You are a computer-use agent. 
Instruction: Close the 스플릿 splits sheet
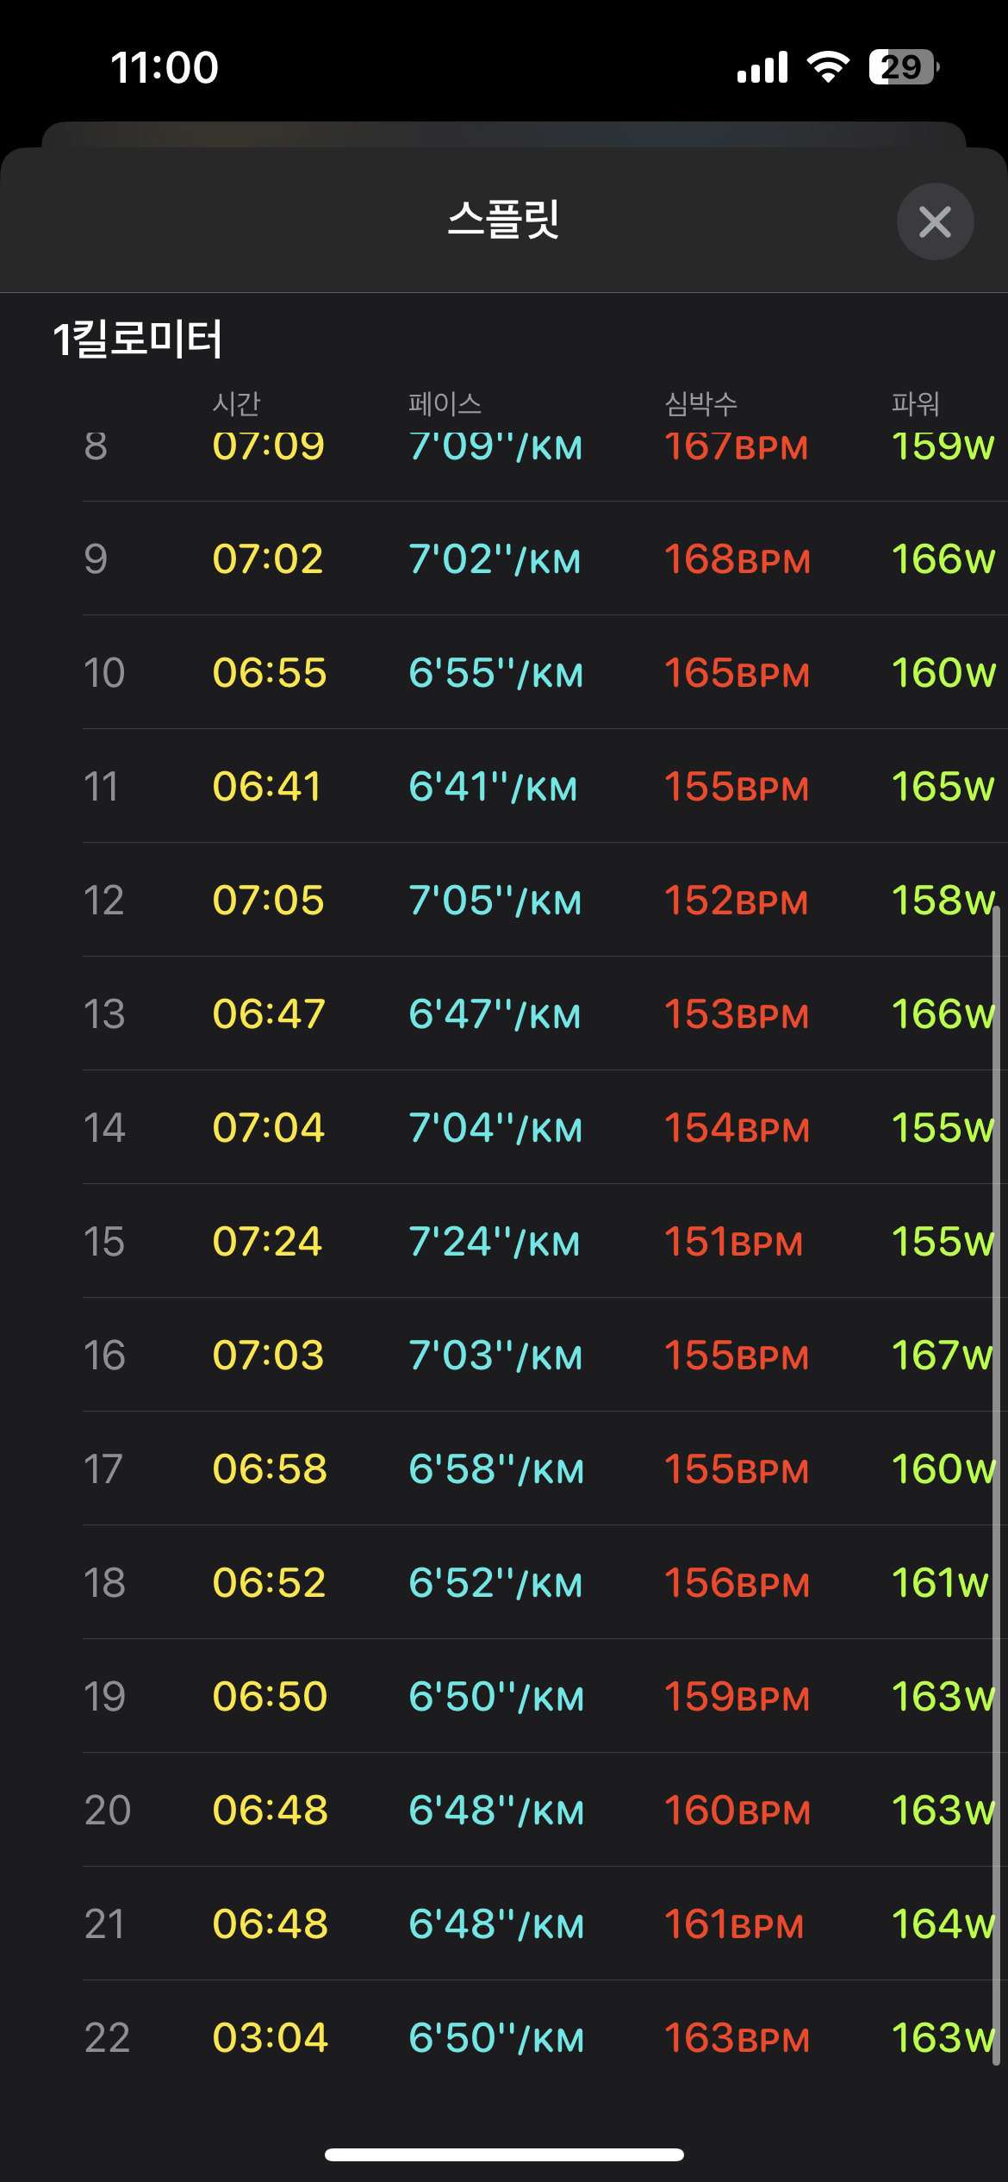(935, 221)
